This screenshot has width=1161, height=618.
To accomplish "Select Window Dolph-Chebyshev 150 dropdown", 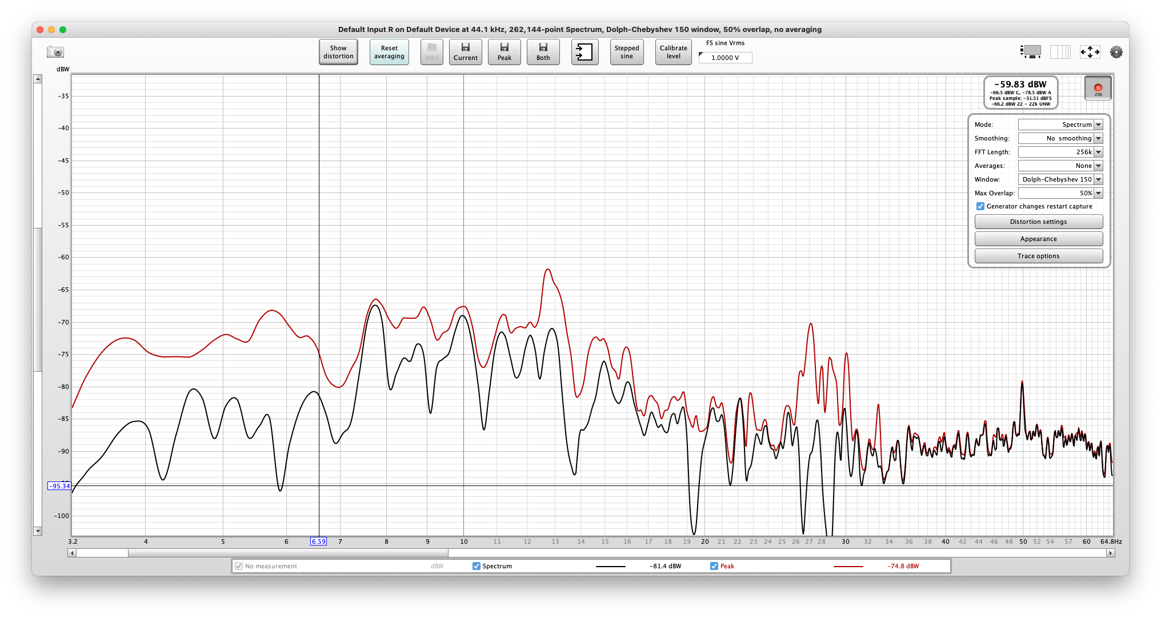I will click(x=1060, y=179).
